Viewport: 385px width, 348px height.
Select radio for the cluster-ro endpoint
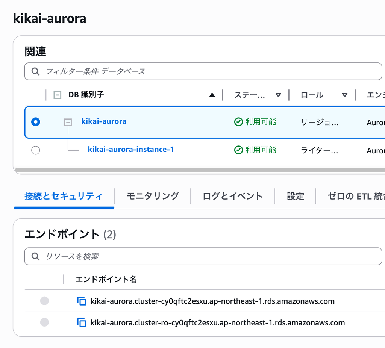44,322
